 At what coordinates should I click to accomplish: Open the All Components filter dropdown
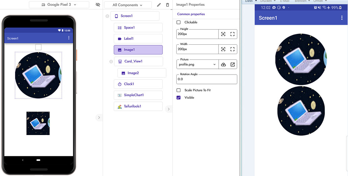point(128,5)
